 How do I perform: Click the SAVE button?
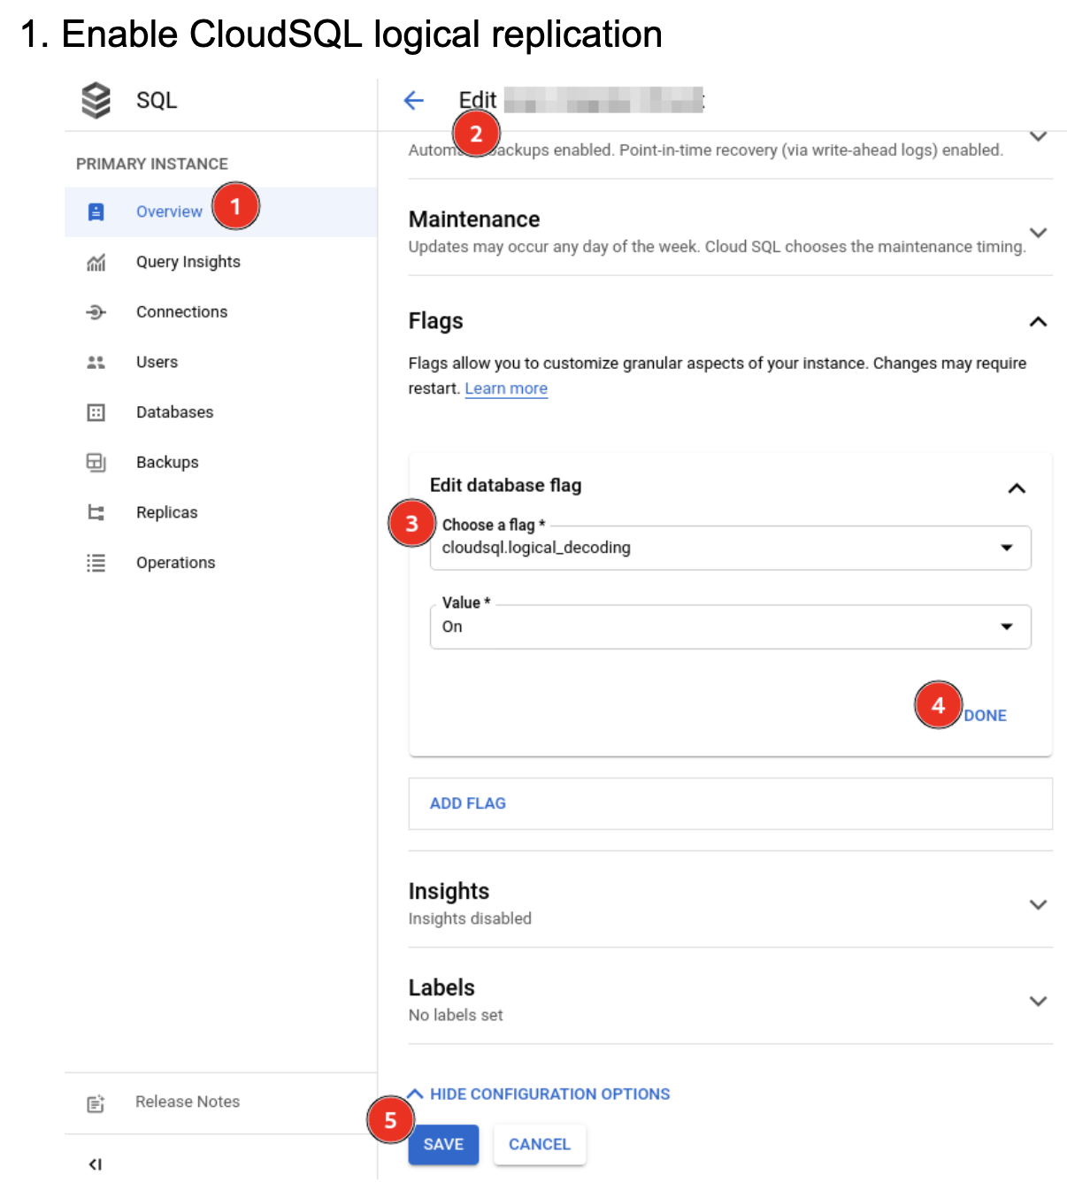(442, 1144)
